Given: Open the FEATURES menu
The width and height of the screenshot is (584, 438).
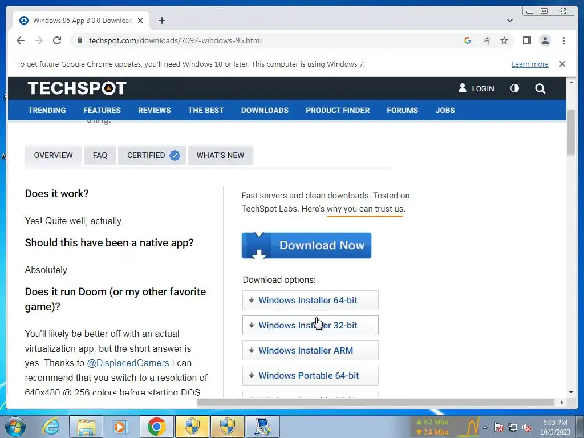Looking at the screenshot, I should click(x=102, y=110).
